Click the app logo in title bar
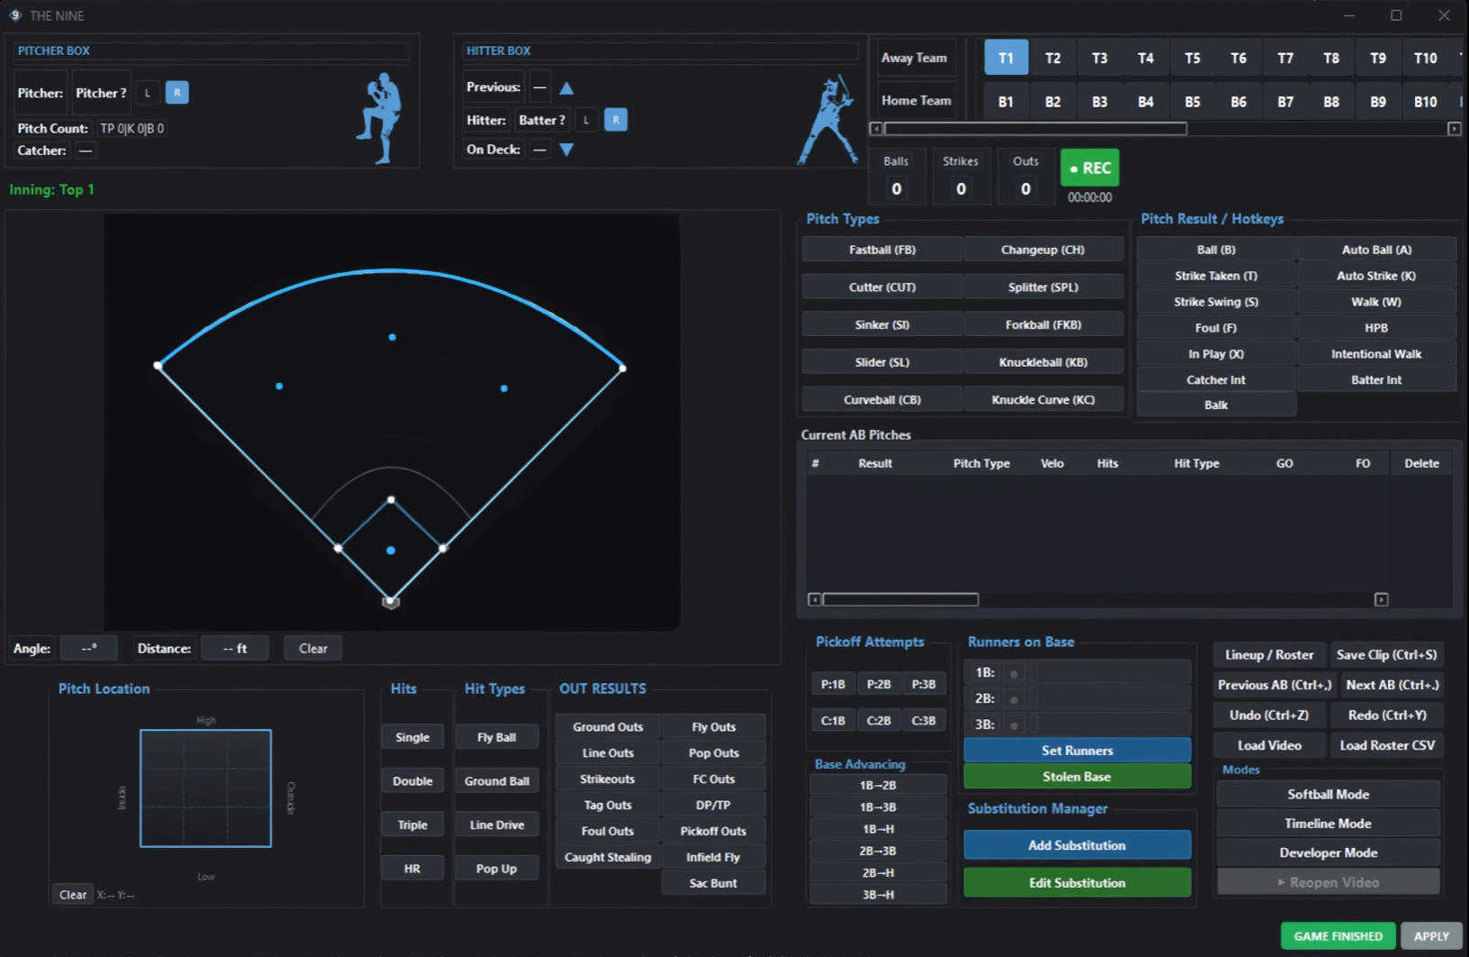Screen dimensions: 1469x957 [15, 15]
